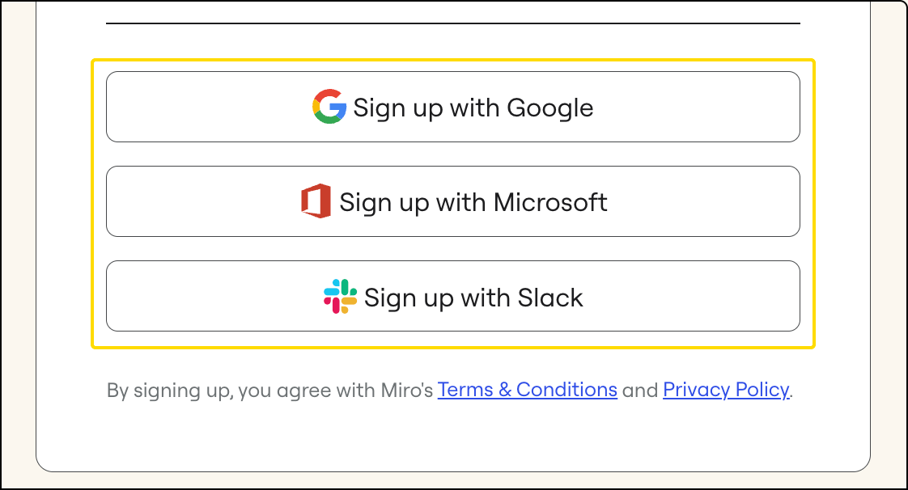Sign up with Google
908x490 pixels.
[x=453, y=107]
